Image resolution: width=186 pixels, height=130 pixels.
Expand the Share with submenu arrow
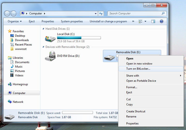pyautogui.click(x=180, y=76)
